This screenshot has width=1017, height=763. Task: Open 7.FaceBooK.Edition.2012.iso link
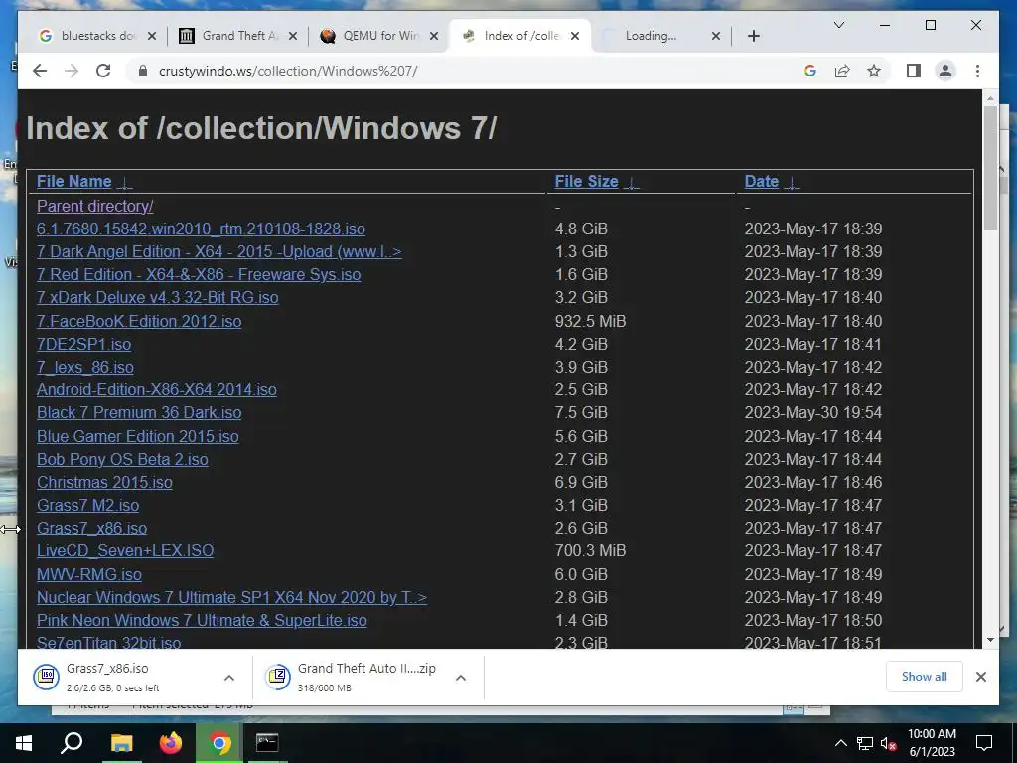(139, 321)
